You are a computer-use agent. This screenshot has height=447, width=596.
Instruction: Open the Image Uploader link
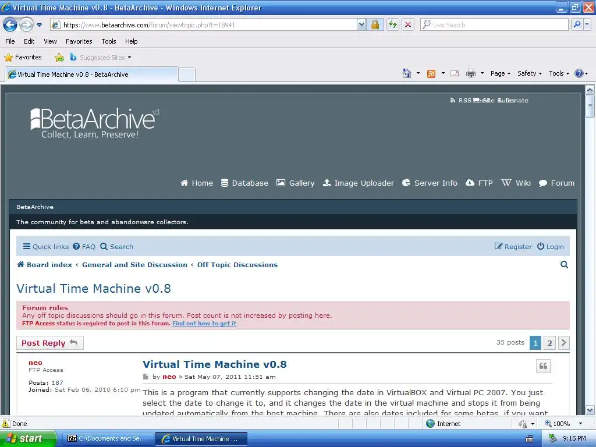pyautogui.click(x=359, y=183)
